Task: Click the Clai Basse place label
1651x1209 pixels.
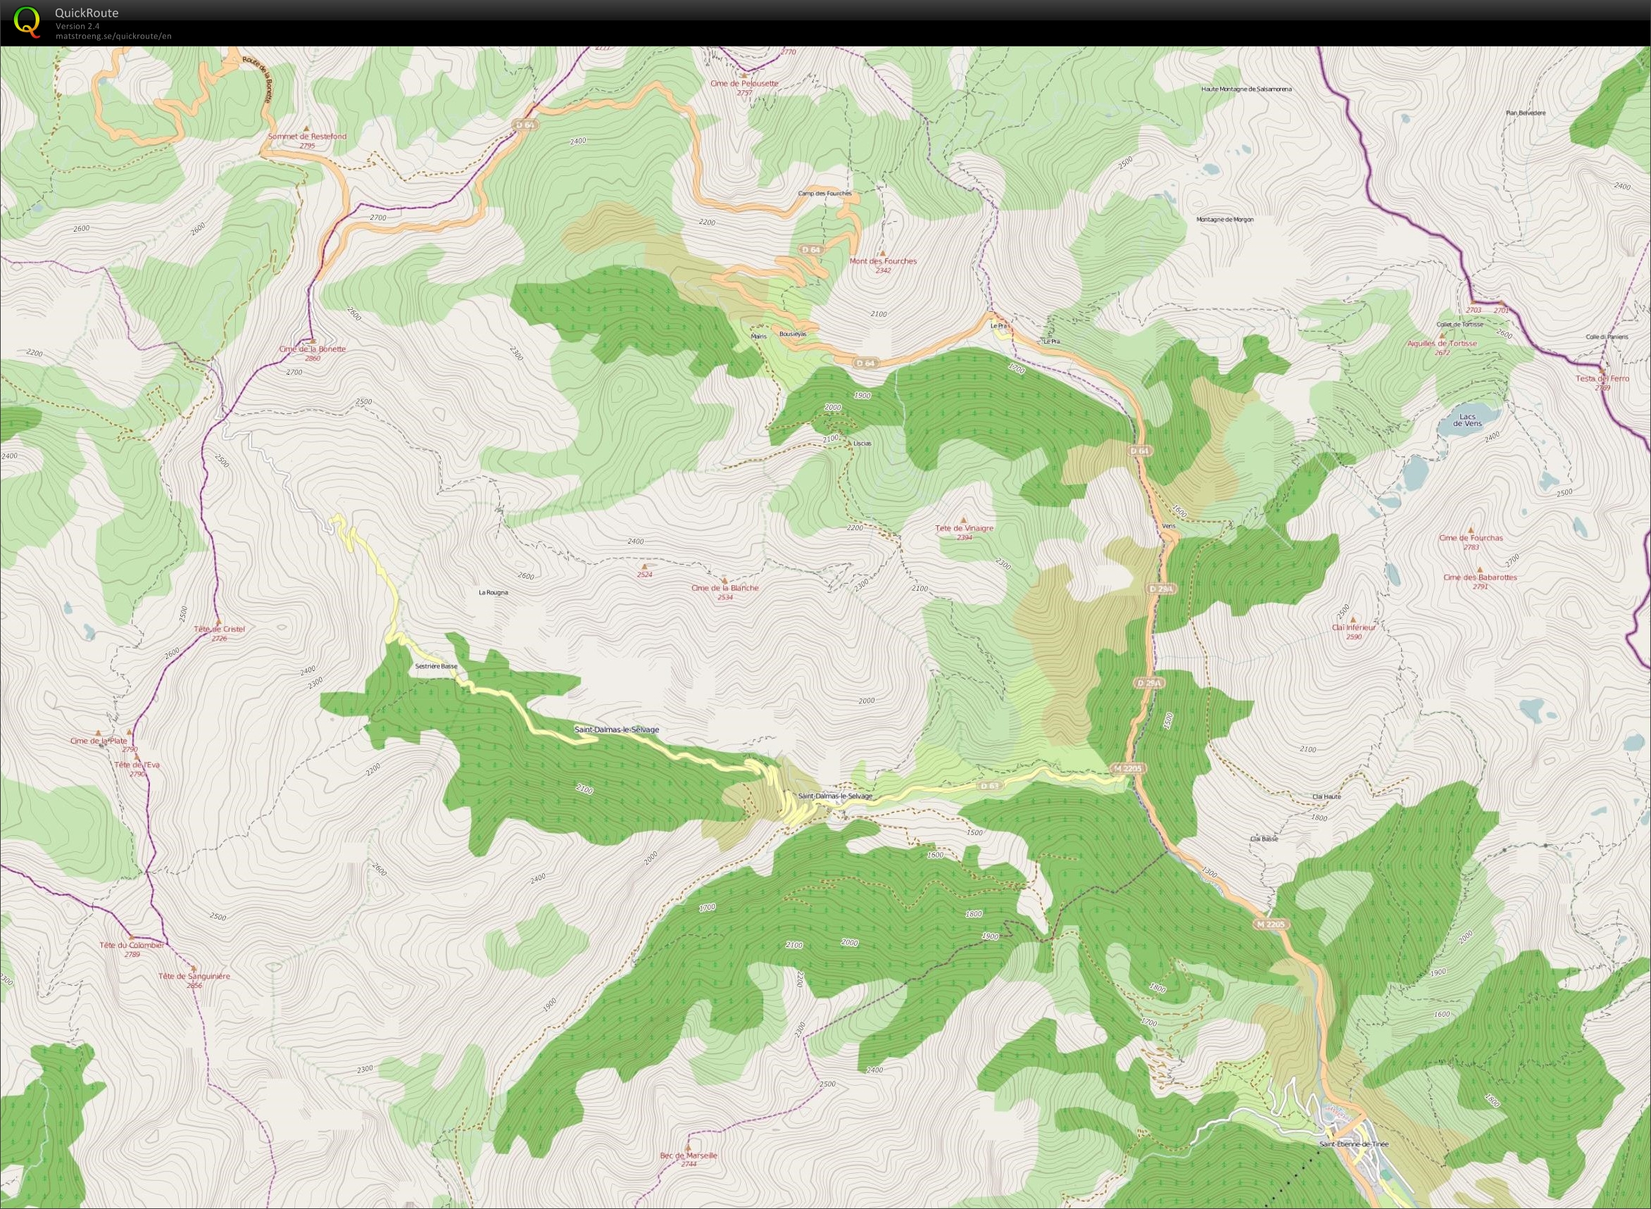Action: 1264,839
